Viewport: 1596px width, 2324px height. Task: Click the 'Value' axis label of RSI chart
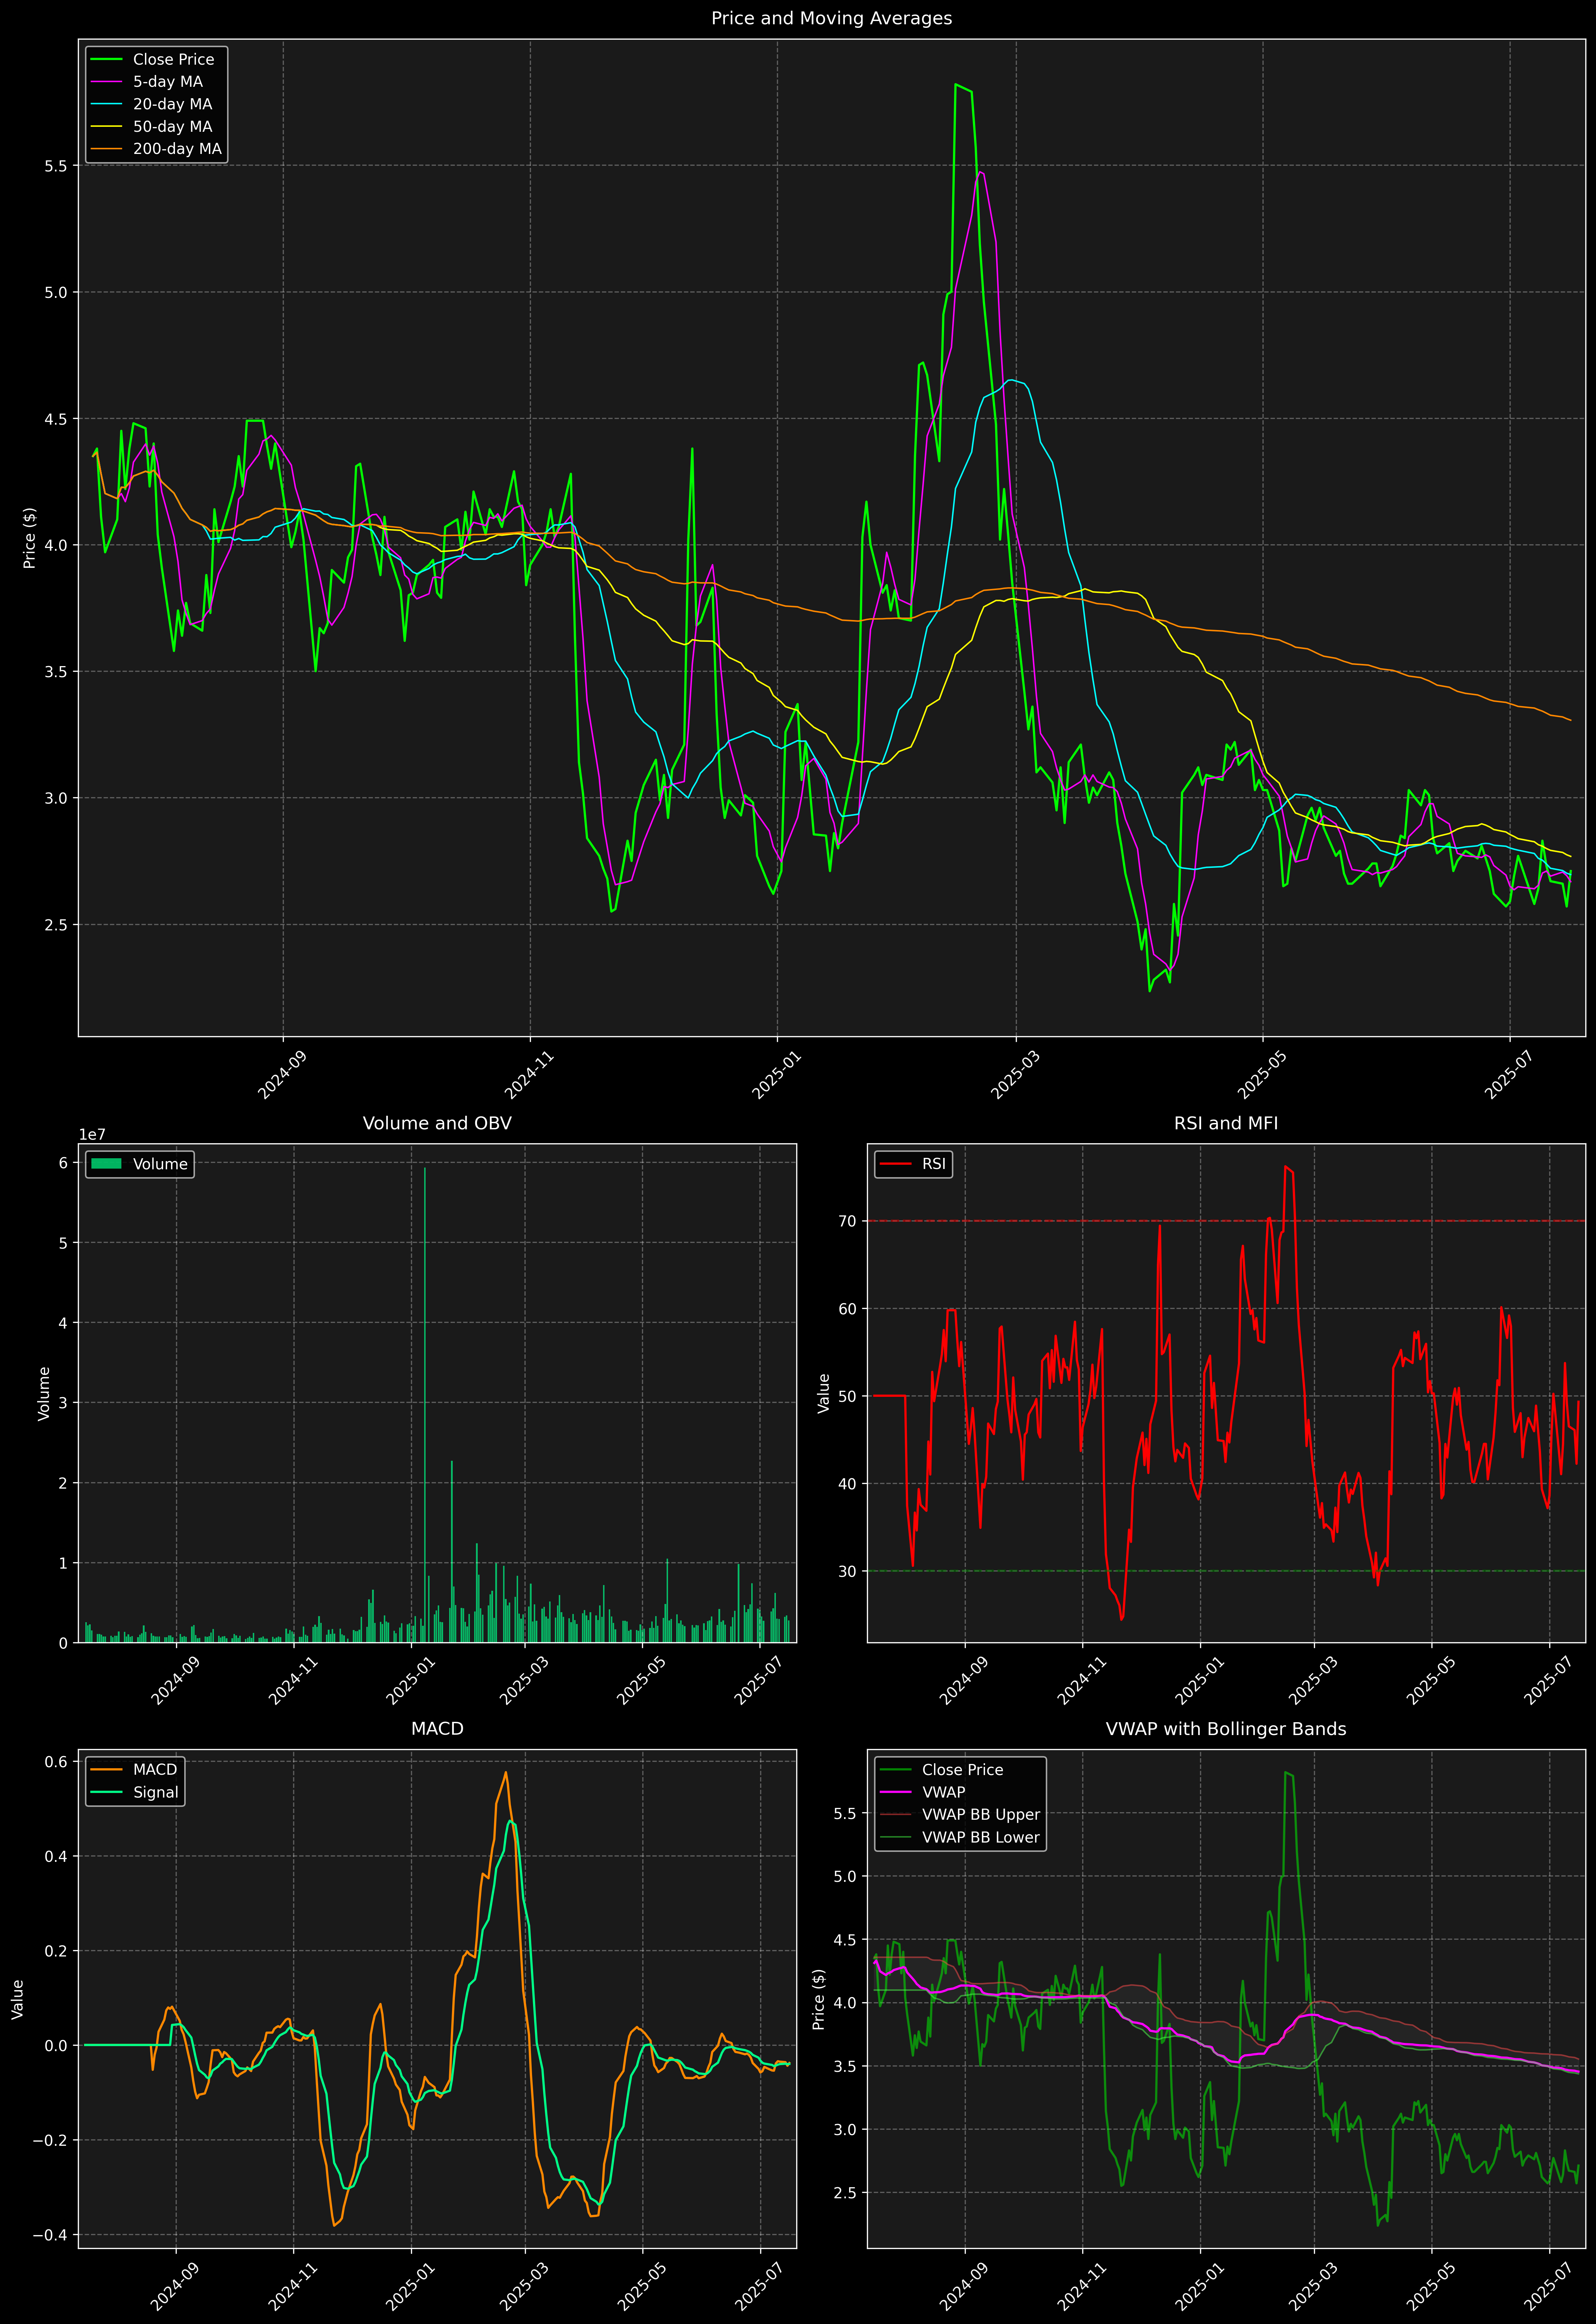(x=824, y=1393)
